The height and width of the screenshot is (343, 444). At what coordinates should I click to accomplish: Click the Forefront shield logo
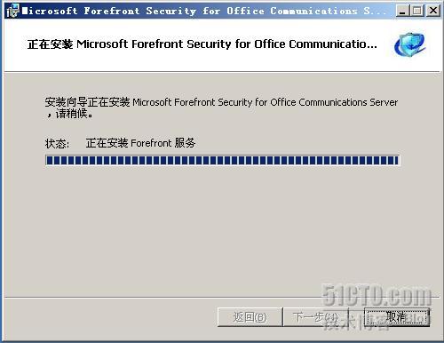410,45
